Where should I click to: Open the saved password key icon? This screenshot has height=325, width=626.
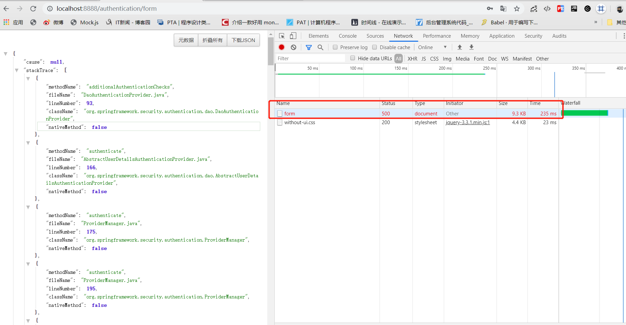click(490, 9)
